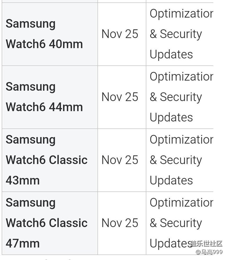Click the word Optimization in Classic 47mm row
The width and height of the screenshot is (226, 260).
[181, 202]
